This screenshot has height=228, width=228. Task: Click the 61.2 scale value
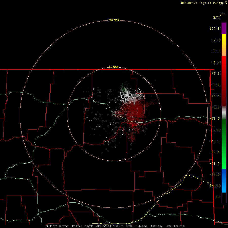216,62
